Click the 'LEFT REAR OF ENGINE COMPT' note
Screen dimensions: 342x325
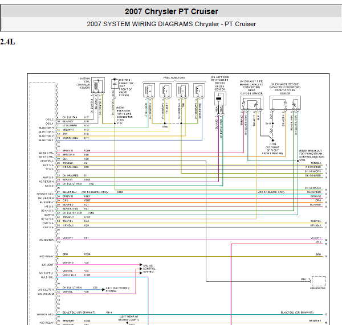point(129,318)
